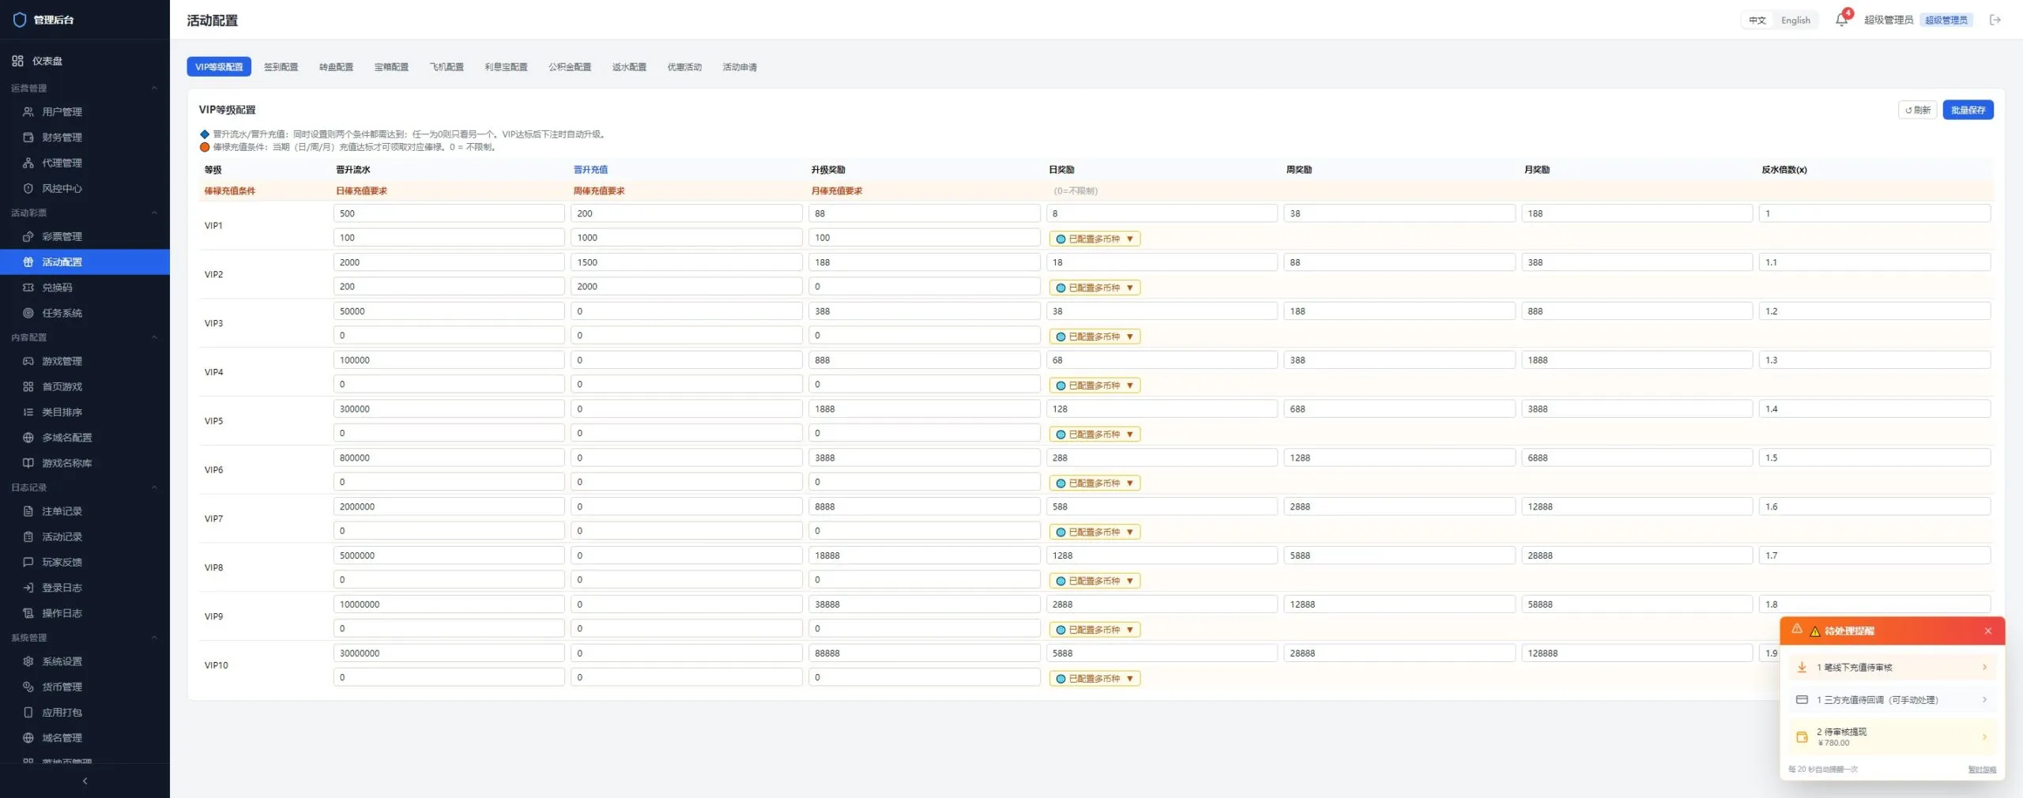Open 仪表盘 dashboard in the sidebar

tap(85, 61)
